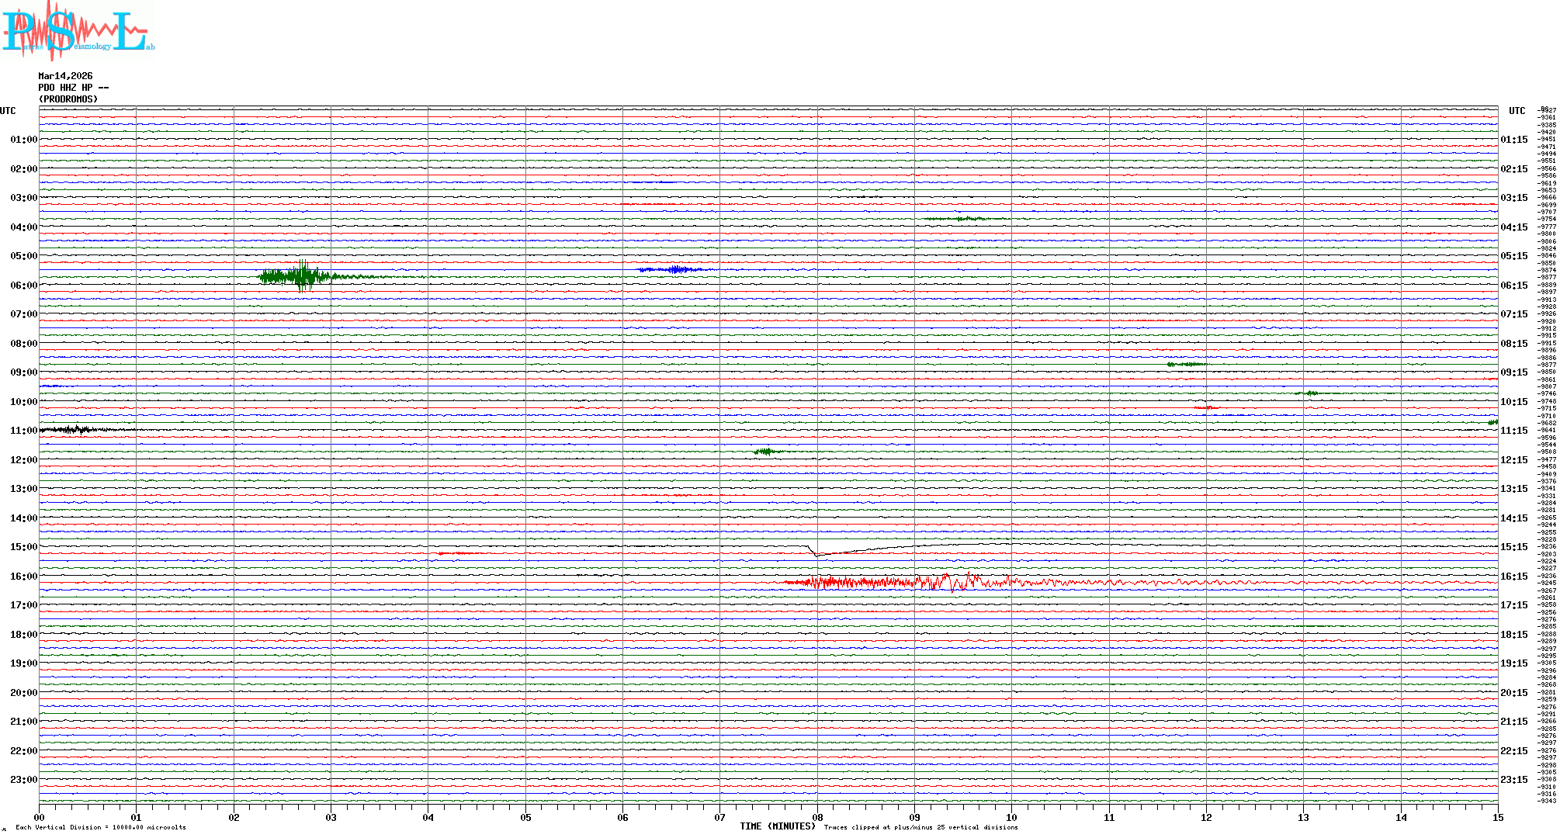
Task: Click the 08 minute tick label
Action: [817, 818]
